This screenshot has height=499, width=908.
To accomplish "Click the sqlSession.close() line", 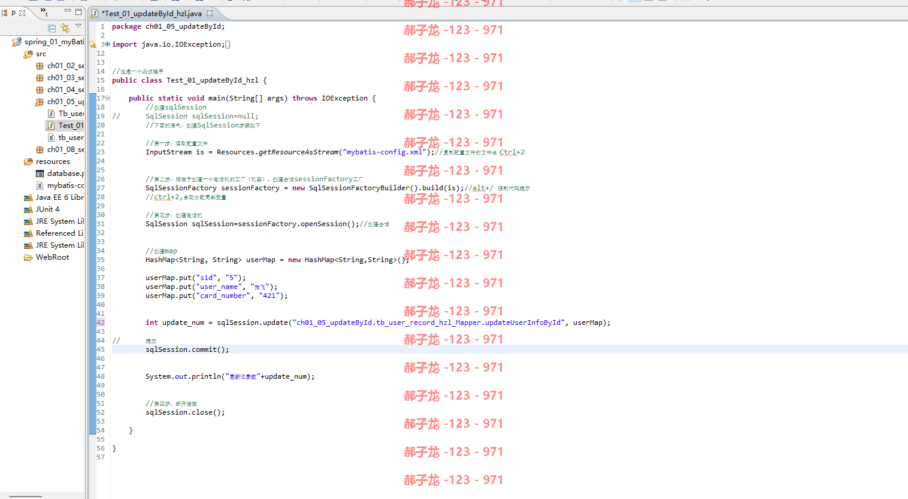I will coord(185,412).
